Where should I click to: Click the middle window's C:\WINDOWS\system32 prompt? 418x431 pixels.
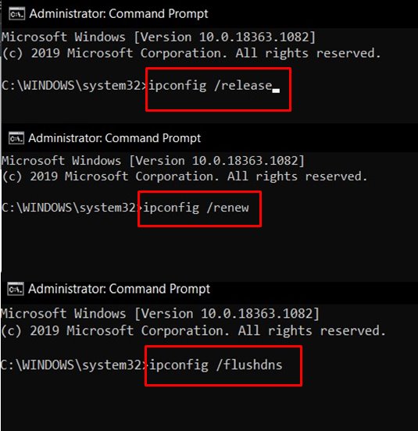[x=72, y=208]
